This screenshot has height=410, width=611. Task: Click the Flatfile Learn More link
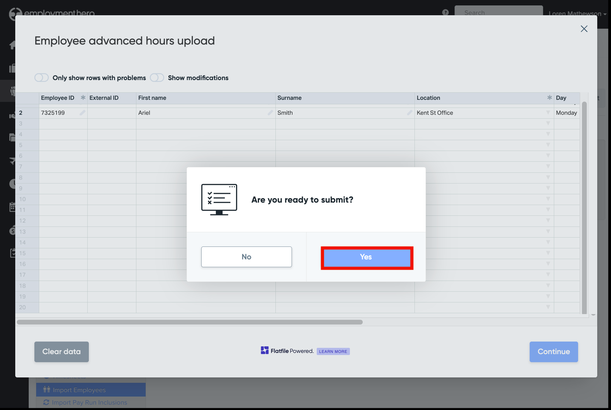coord(333,351)
